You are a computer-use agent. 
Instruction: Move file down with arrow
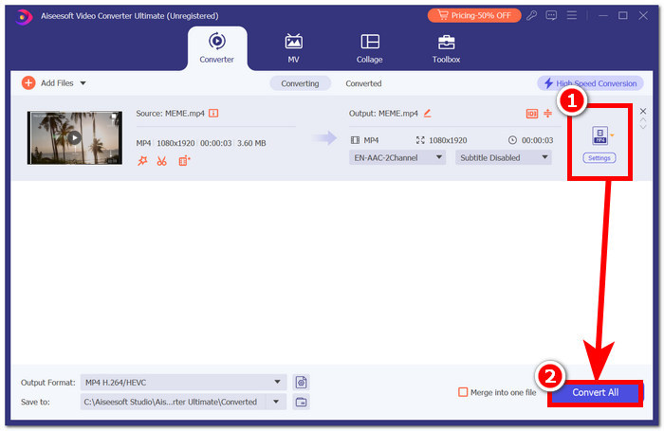point(643,127)
